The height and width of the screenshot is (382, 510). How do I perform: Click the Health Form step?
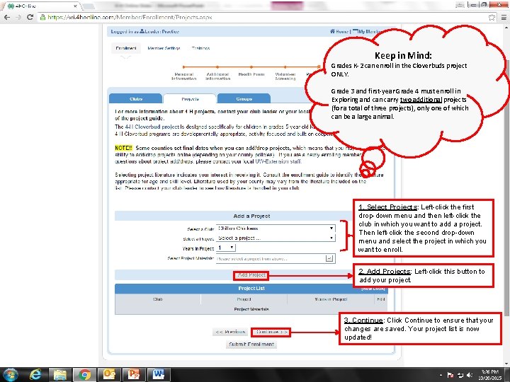(x=251, y=74)
